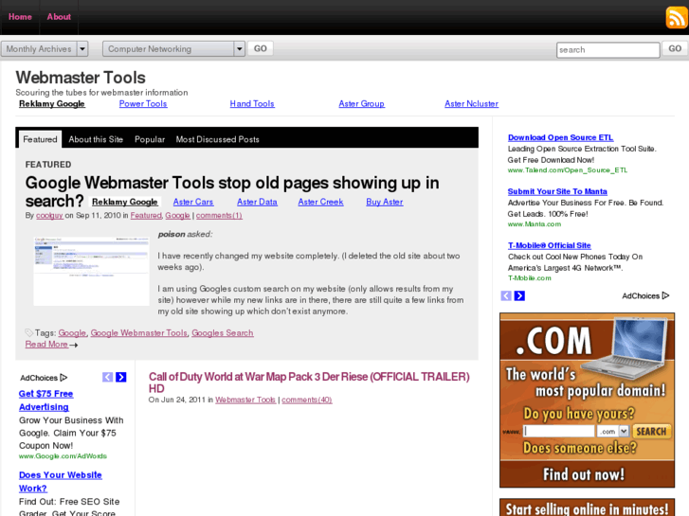Open the featured post screenshot thumbnail

pos(91,271)
